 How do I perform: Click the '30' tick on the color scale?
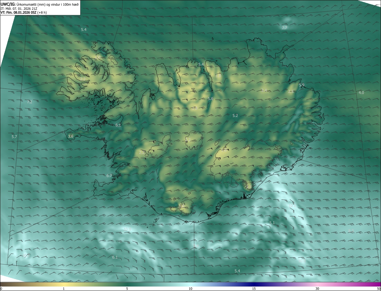[x=317, y=289]
